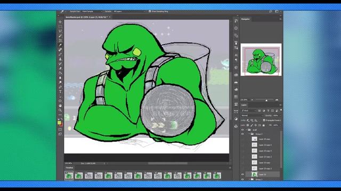341x191 pixels.
Task: Open the Sample layers dropdown
Action: point(129,11)
